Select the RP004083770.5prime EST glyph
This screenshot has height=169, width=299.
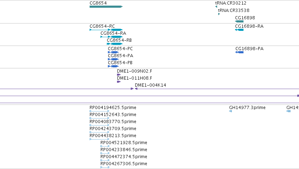99,125
